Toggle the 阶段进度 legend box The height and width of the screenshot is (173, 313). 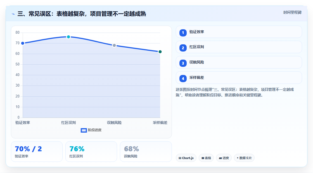[x=84, y=130]
